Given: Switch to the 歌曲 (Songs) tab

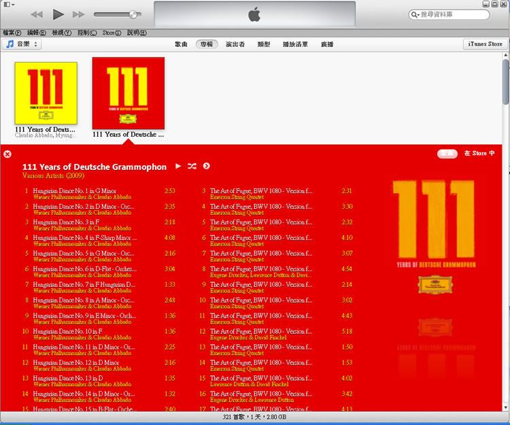Looking at the screenshot, I should tap(181, 44).
